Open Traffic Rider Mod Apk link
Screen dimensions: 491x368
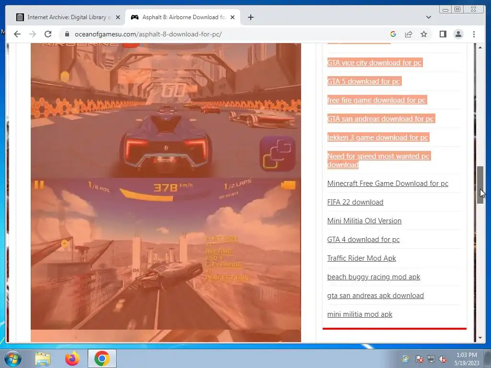pyautogui.click(x=362, y=258)
